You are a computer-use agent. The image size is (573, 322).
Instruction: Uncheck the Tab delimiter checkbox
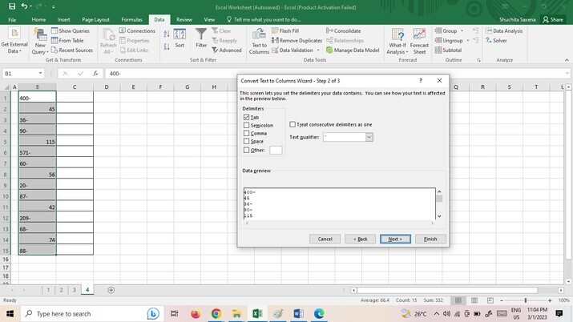coord(246,118)
